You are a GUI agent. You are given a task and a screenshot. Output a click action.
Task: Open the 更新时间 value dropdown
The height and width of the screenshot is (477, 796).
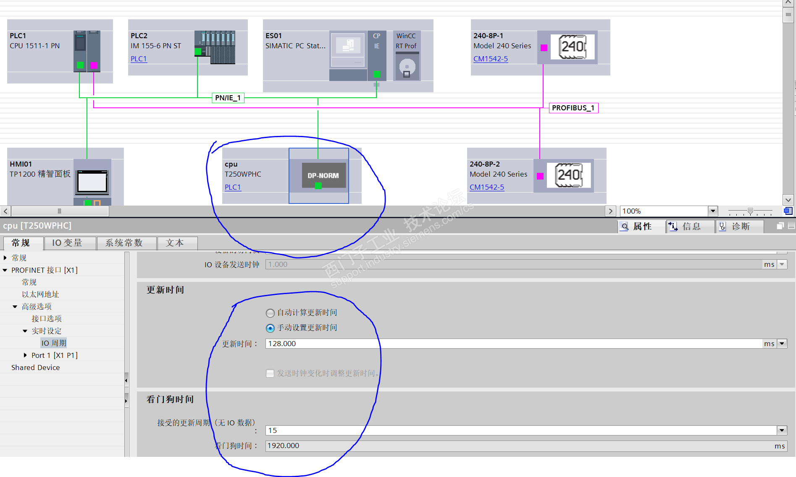coord(782,344)
